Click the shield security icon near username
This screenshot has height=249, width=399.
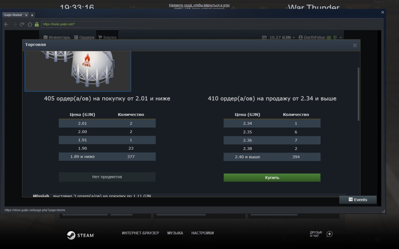point(335,37)
